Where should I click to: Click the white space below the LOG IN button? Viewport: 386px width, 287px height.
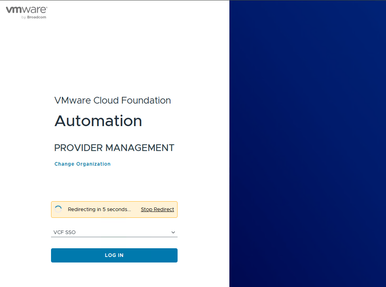click(x=114, y=275)
